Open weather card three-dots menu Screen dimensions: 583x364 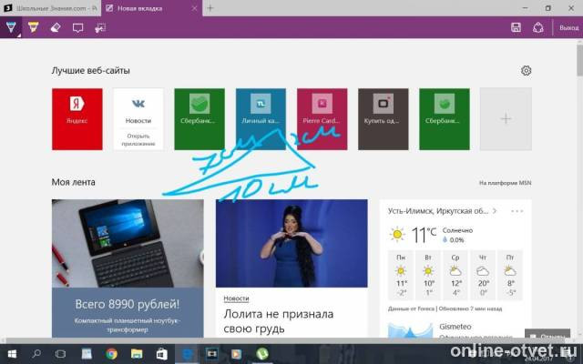[x=517, y=211]
